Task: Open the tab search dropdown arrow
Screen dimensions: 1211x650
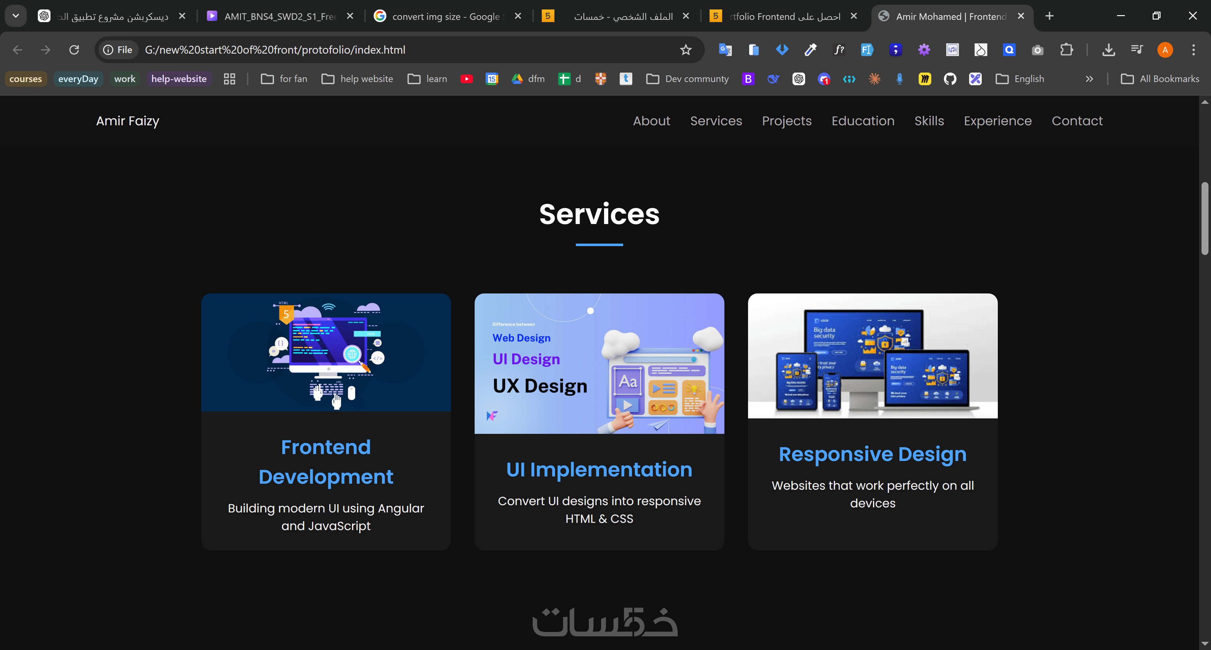Action: coord(15,16)
